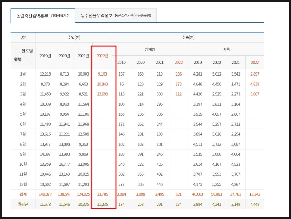Select the 12월 row label
The image size is (291, 219).
click(x=23, y=184)
